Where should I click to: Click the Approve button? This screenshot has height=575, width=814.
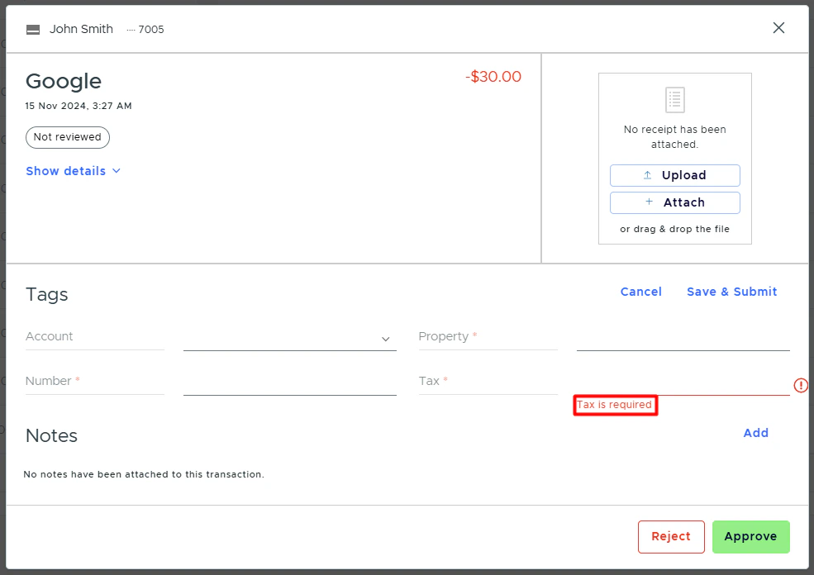click(750, 536)
